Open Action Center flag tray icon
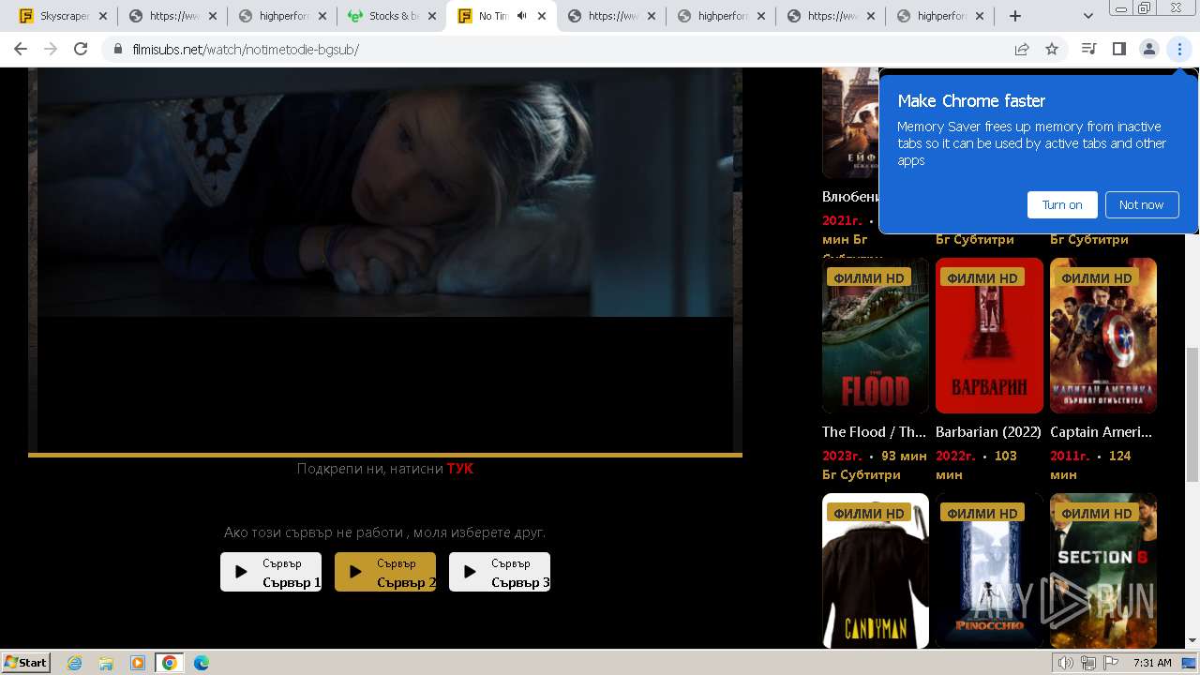 tap(1111, 663)
